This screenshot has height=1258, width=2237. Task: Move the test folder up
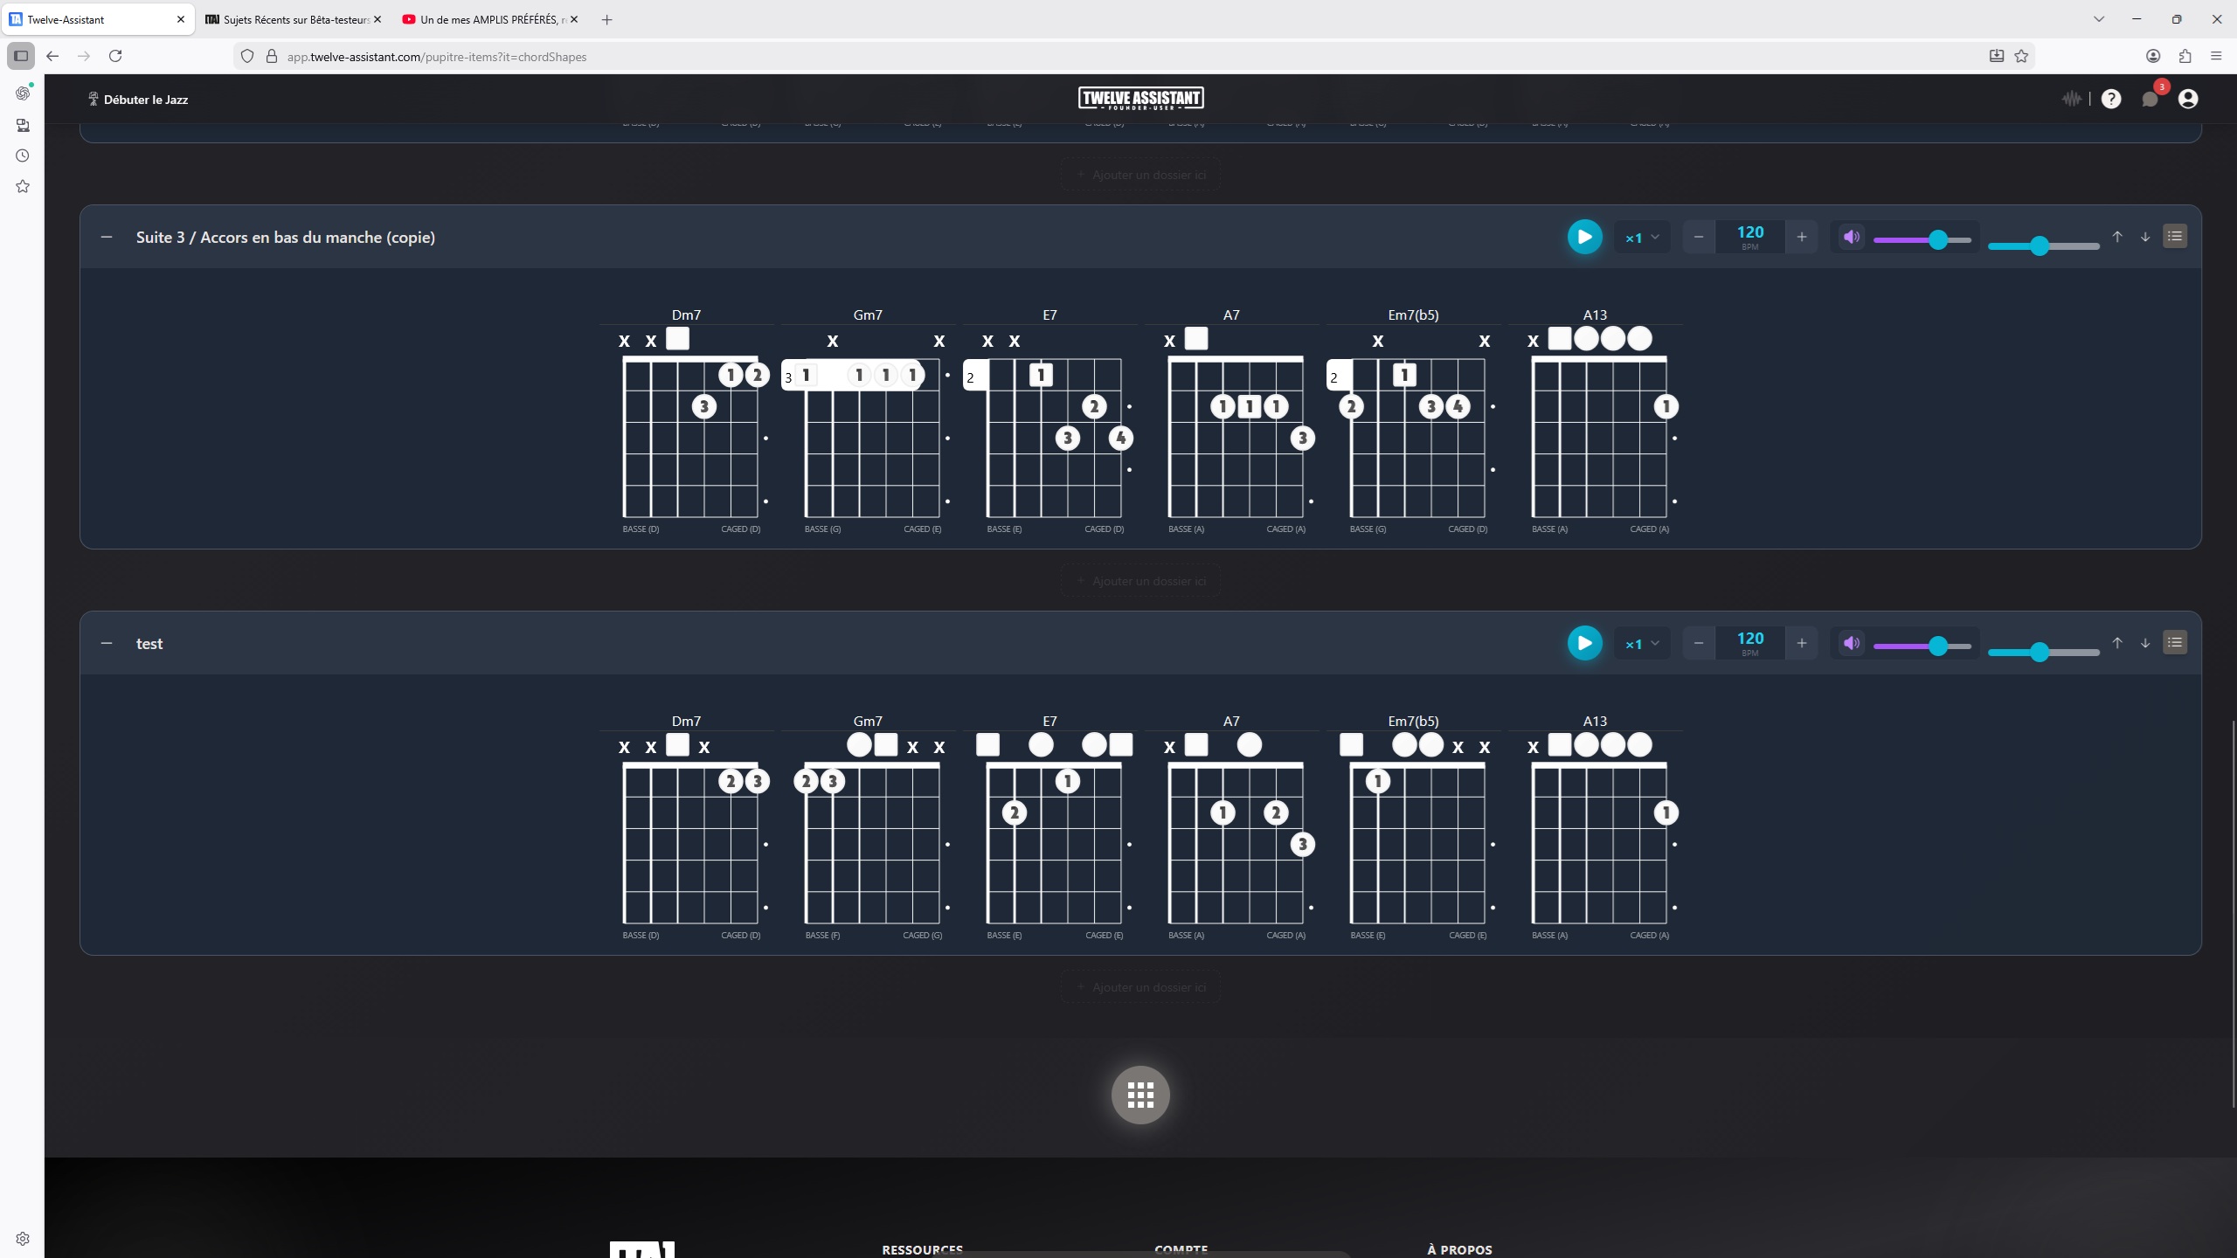pos(2116,643)
